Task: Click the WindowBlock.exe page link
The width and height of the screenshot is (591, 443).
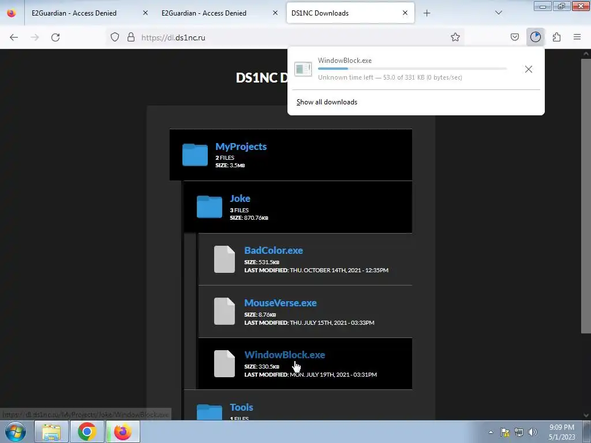Action: [285, 355]
